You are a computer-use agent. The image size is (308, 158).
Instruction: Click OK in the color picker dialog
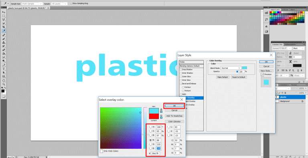coord(174,106)
